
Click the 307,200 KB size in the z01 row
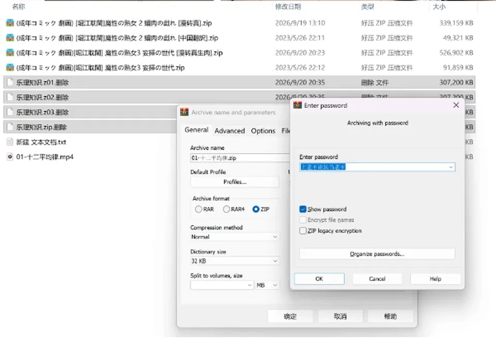[x=456, y=82]
